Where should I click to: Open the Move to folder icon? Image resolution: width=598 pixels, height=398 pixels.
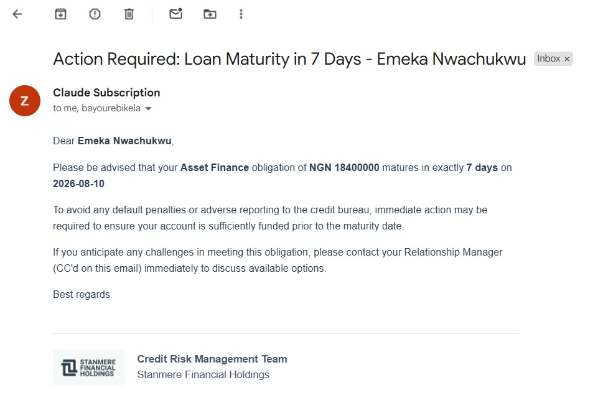[x=210, y=14]
